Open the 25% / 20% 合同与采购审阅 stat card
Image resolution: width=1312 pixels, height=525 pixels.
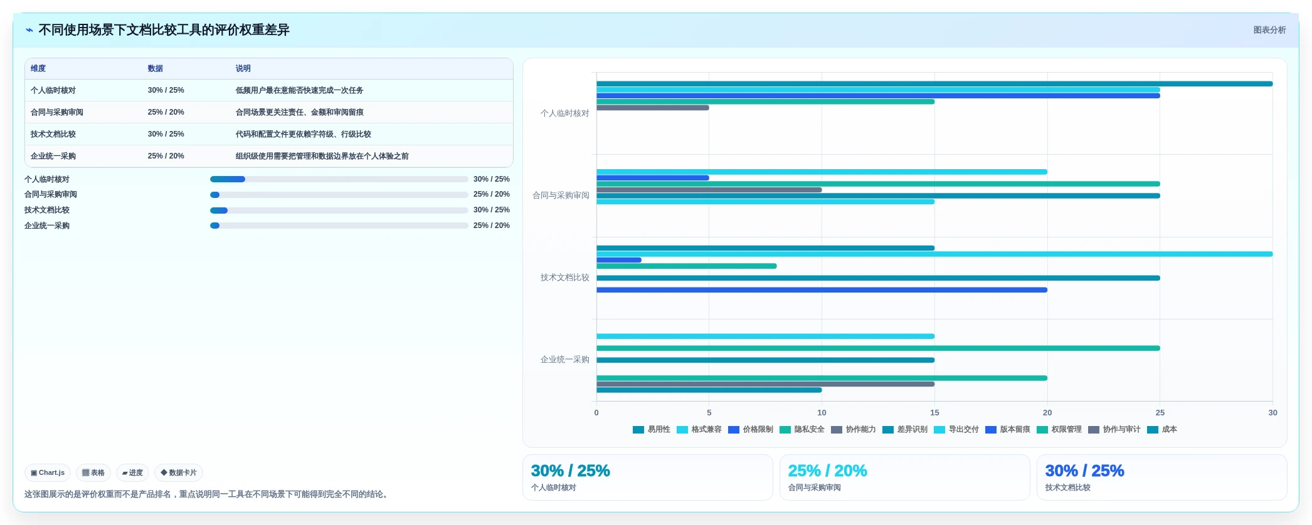[x=905, y=477]
